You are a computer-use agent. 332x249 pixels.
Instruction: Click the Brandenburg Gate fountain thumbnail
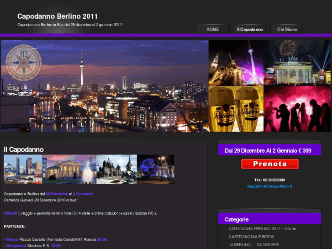[x=69, y=170]
